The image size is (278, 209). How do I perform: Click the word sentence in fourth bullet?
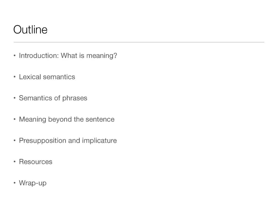pyautogui.click(x=100, y=119)
